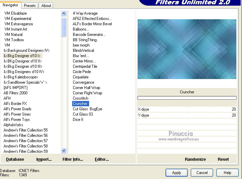
Task: Choose 4 Way Average filter
Action: pos(85,13)
